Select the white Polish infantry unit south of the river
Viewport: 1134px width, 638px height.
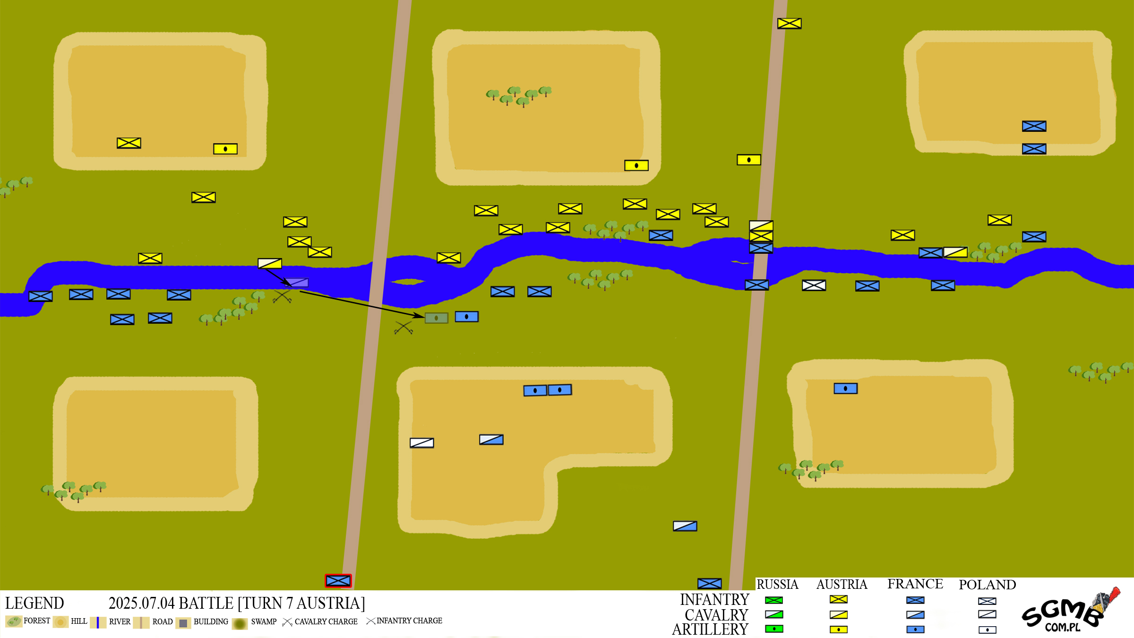(814, 285)
